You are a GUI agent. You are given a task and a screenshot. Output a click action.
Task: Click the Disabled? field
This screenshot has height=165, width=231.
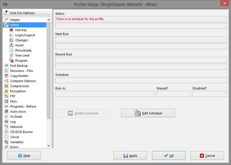point(210,94)
